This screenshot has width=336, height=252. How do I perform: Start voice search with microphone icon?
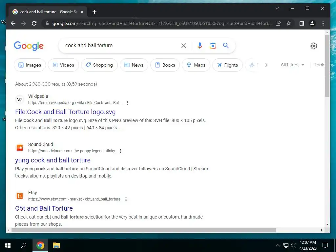coord(200,46)
